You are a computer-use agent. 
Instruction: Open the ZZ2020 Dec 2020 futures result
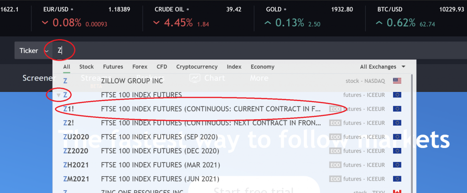pos(232,151)
